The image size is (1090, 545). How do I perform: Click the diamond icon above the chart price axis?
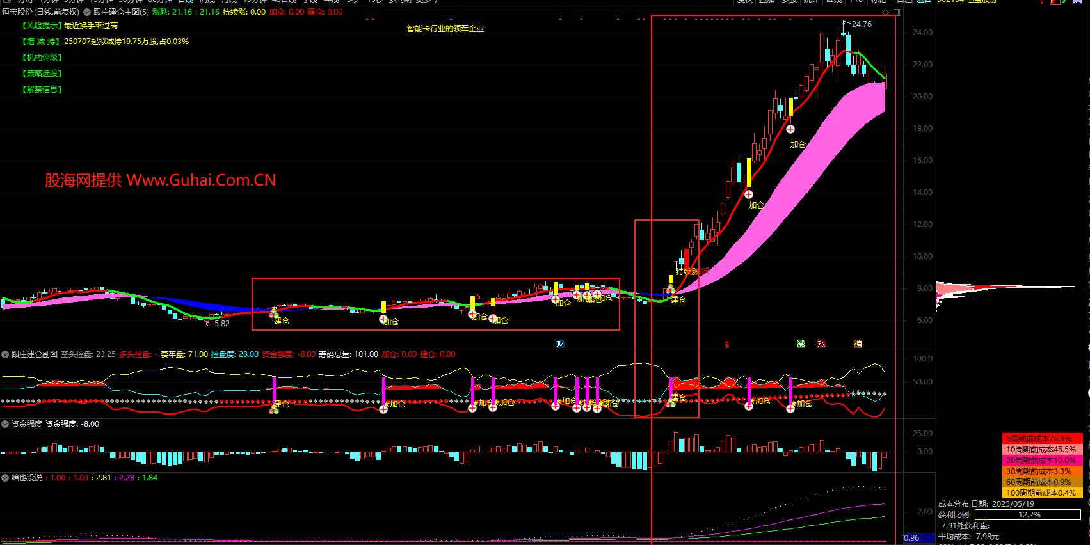pos(886,12)
